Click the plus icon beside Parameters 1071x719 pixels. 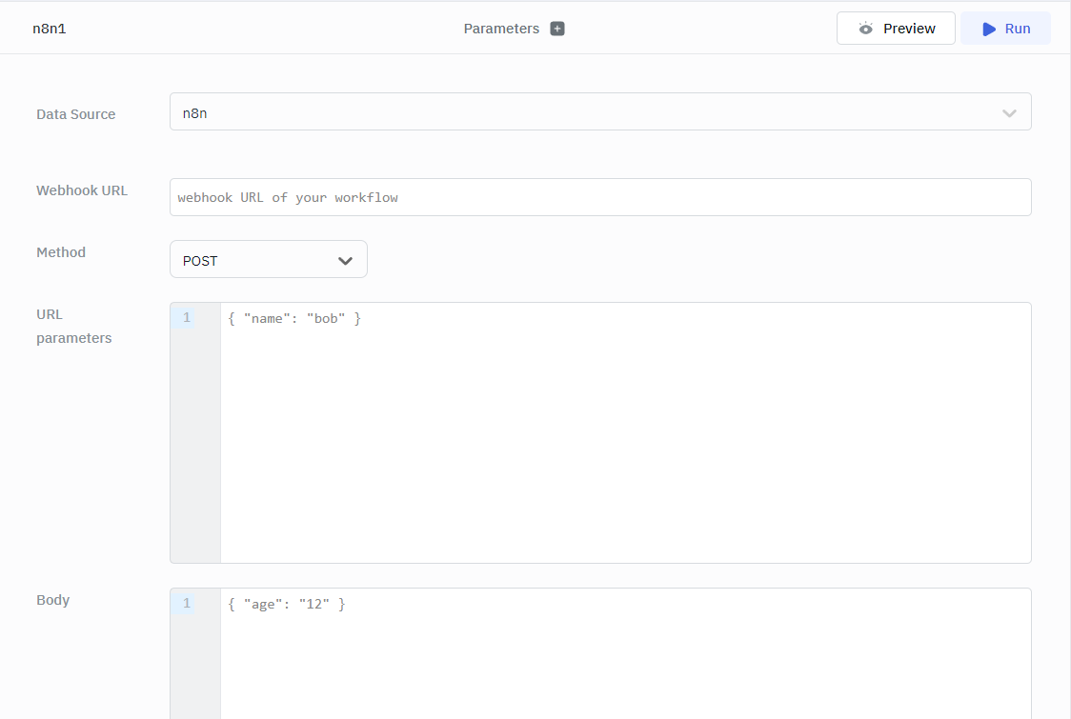click(557, 29)
